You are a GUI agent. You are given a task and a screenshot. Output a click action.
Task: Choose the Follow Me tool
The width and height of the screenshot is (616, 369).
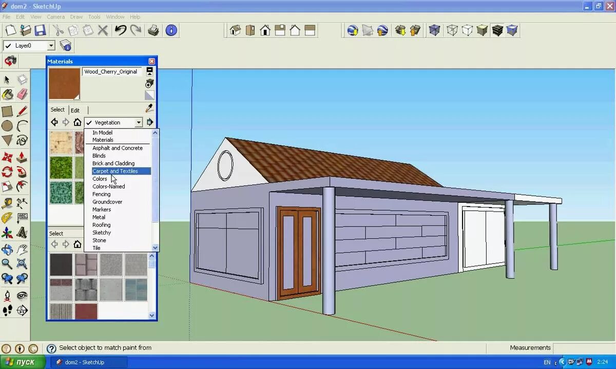point(22,172)
